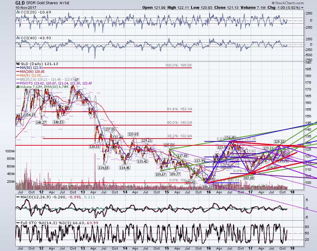Click the Close value 121.13 in the header
The width and height of the screenshot is (317, 251).
point(233,8)
